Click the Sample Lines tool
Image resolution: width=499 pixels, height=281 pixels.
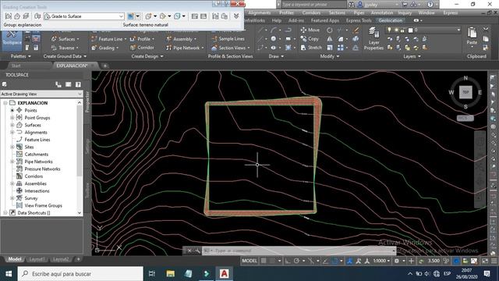[x=228, y=39]
